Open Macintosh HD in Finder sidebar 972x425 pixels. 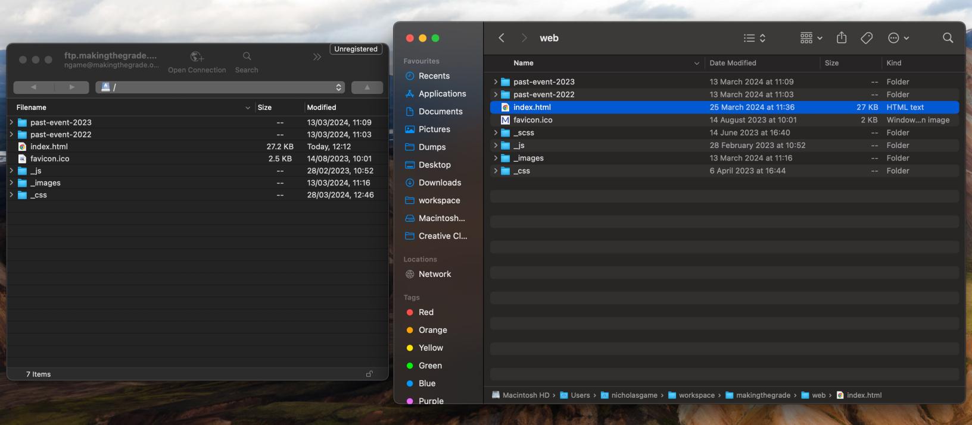tap(441, 219)
